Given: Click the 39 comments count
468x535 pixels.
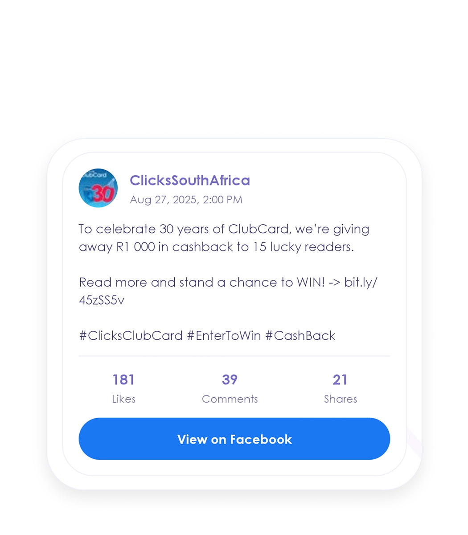Looking at the screenshot, I should pyautogui.click(x=230, y=379).
